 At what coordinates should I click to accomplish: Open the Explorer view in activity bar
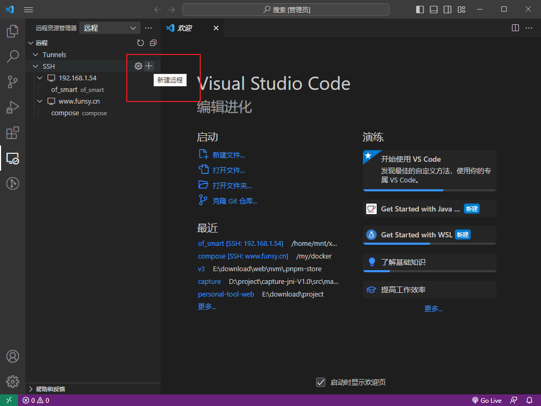click(x=13, y=31)
